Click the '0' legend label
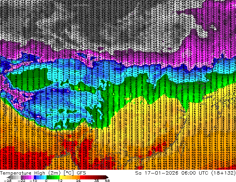Image resolution: width=236 pixels, height=182 pixels. pyautogui.click(x=46, y=181)
